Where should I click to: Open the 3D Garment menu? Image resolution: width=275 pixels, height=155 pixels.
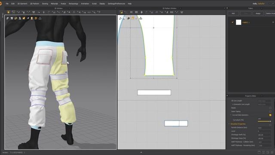[22, 4]
